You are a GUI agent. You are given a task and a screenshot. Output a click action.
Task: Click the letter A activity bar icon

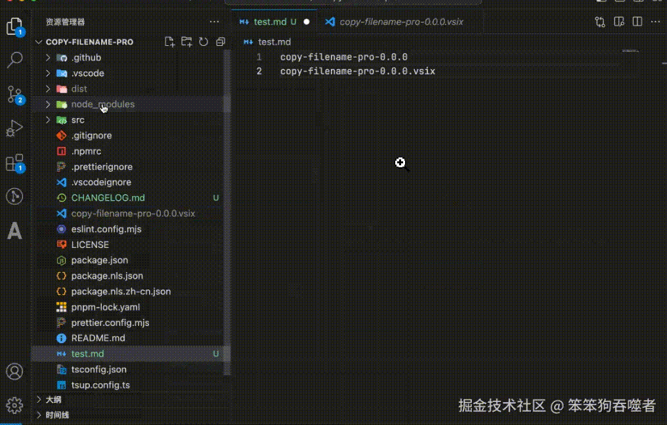[14, 231]
